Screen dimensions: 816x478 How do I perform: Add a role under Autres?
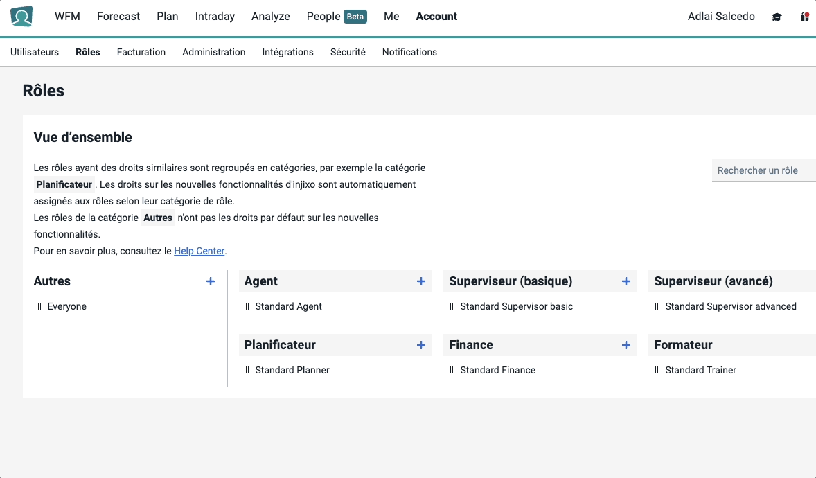210,281
